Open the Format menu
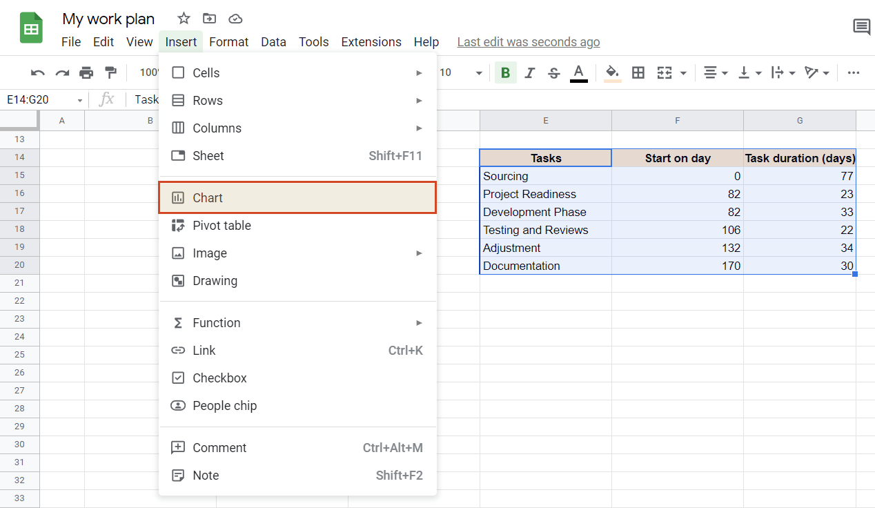Screen dimensions: 875x508 point(228,41)
